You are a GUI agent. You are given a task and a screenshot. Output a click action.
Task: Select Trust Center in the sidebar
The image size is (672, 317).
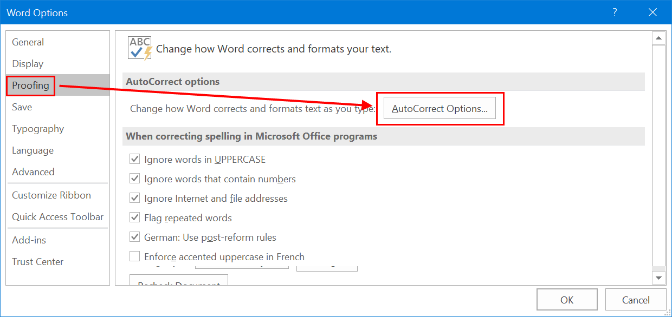point(38,262)
